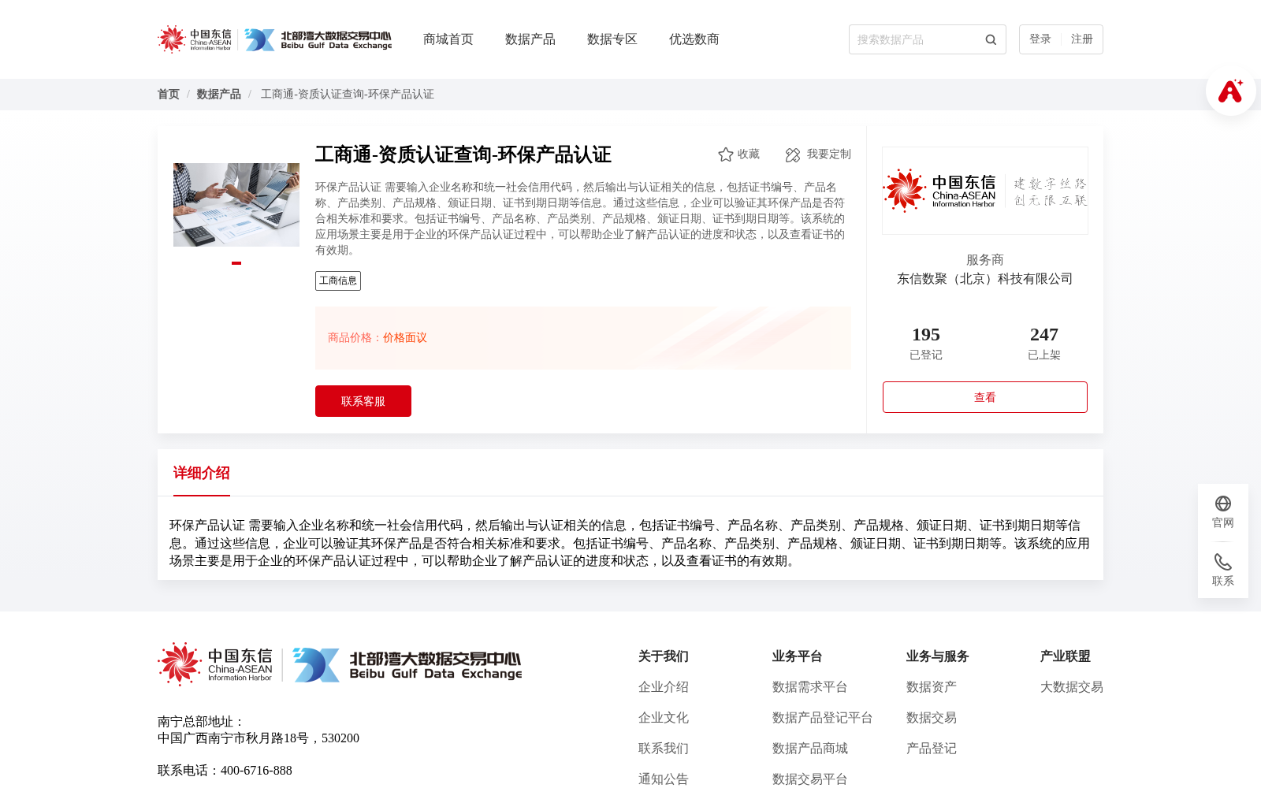
Task: Open footer link 产品登记
Action: click(932, 749)
